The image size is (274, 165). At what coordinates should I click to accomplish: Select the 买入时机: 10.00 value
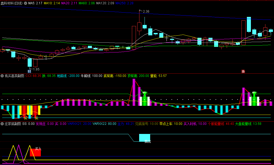[195, 124]
